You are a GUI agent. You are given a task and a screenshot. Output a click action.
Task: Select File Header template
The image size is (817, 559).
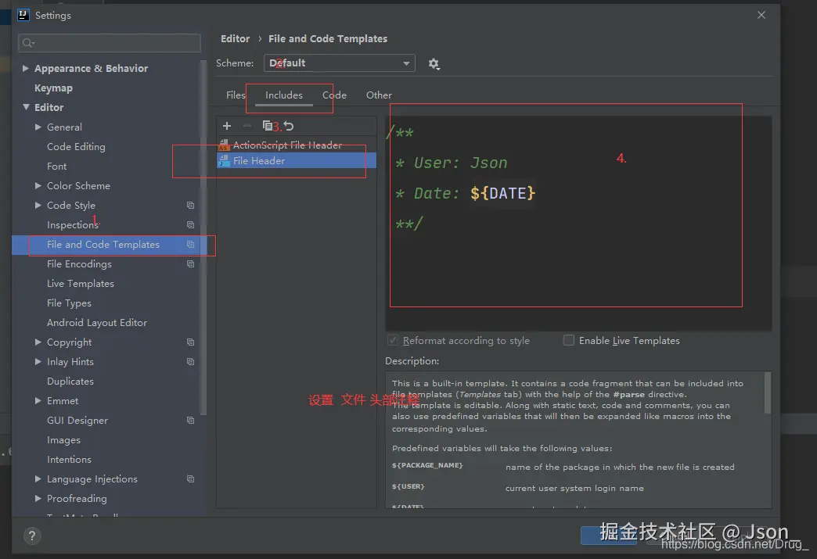click(x=296, y=161)
